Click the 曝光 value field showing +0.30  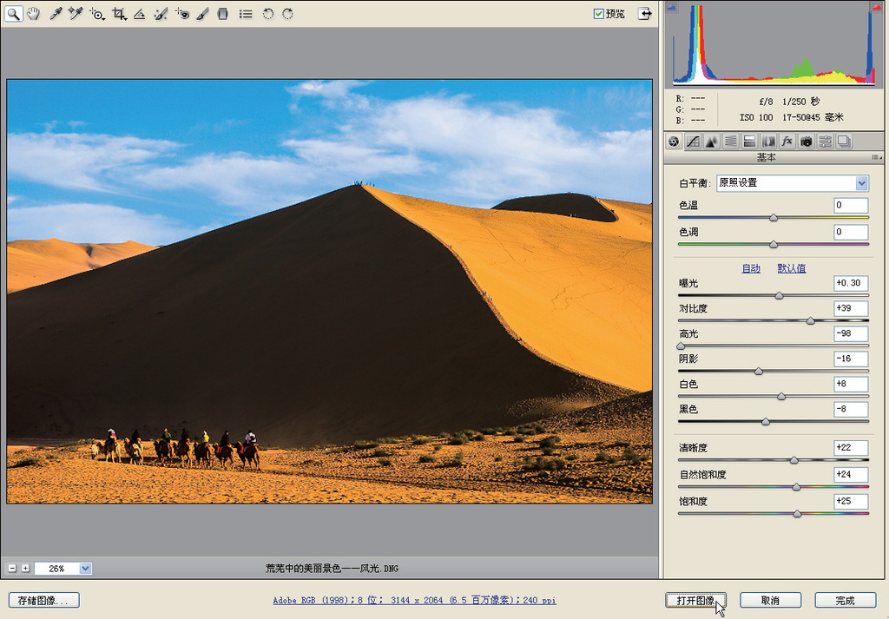coord(851,283)
